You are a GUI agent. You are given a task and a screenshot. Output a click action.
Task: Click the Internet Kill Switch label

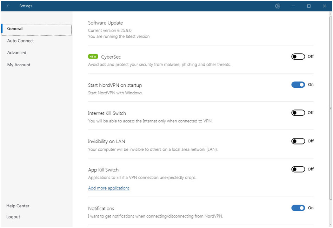pos(107,113)
